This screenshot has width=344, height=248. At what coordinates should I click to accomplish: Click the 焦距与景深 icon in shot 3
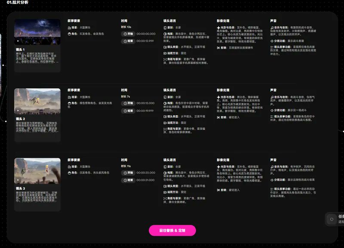point(165,199)
